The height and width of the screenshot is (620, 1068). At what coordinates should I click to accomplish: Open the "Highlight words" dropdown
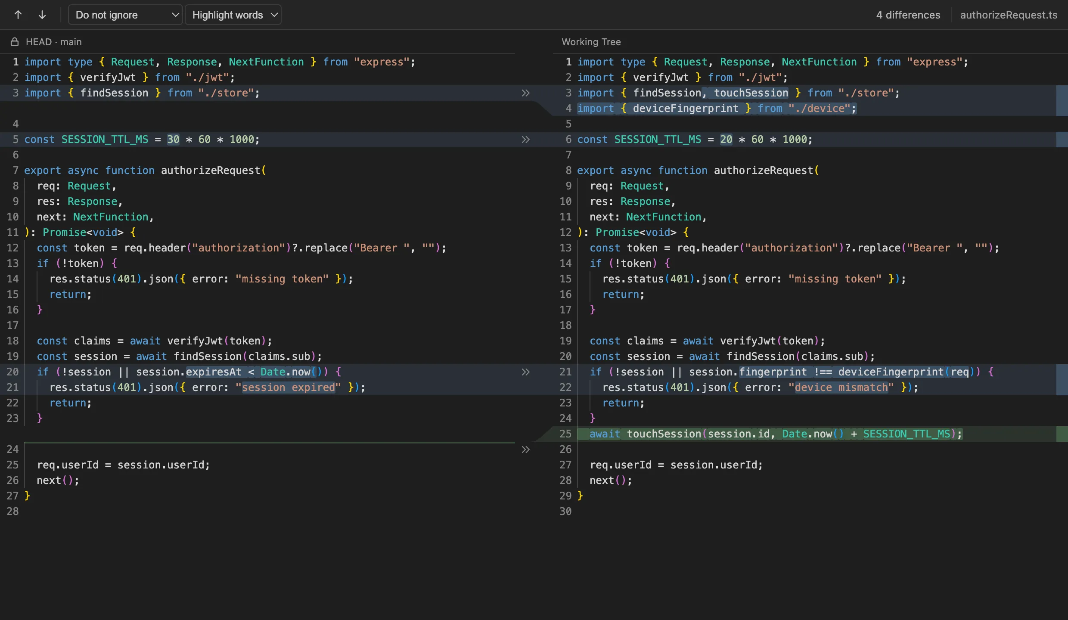pyautogui.click(x=233, y=15)
